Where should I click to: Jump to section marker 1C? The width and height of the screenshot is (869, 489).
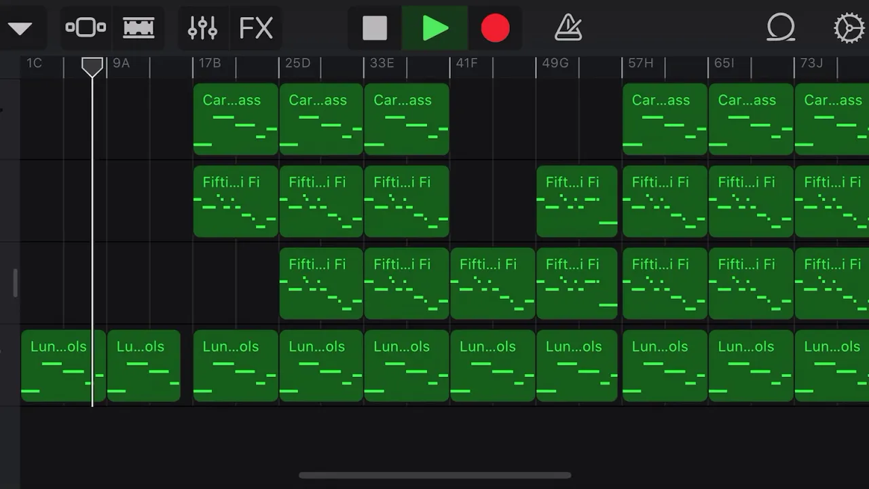[34, 63]
